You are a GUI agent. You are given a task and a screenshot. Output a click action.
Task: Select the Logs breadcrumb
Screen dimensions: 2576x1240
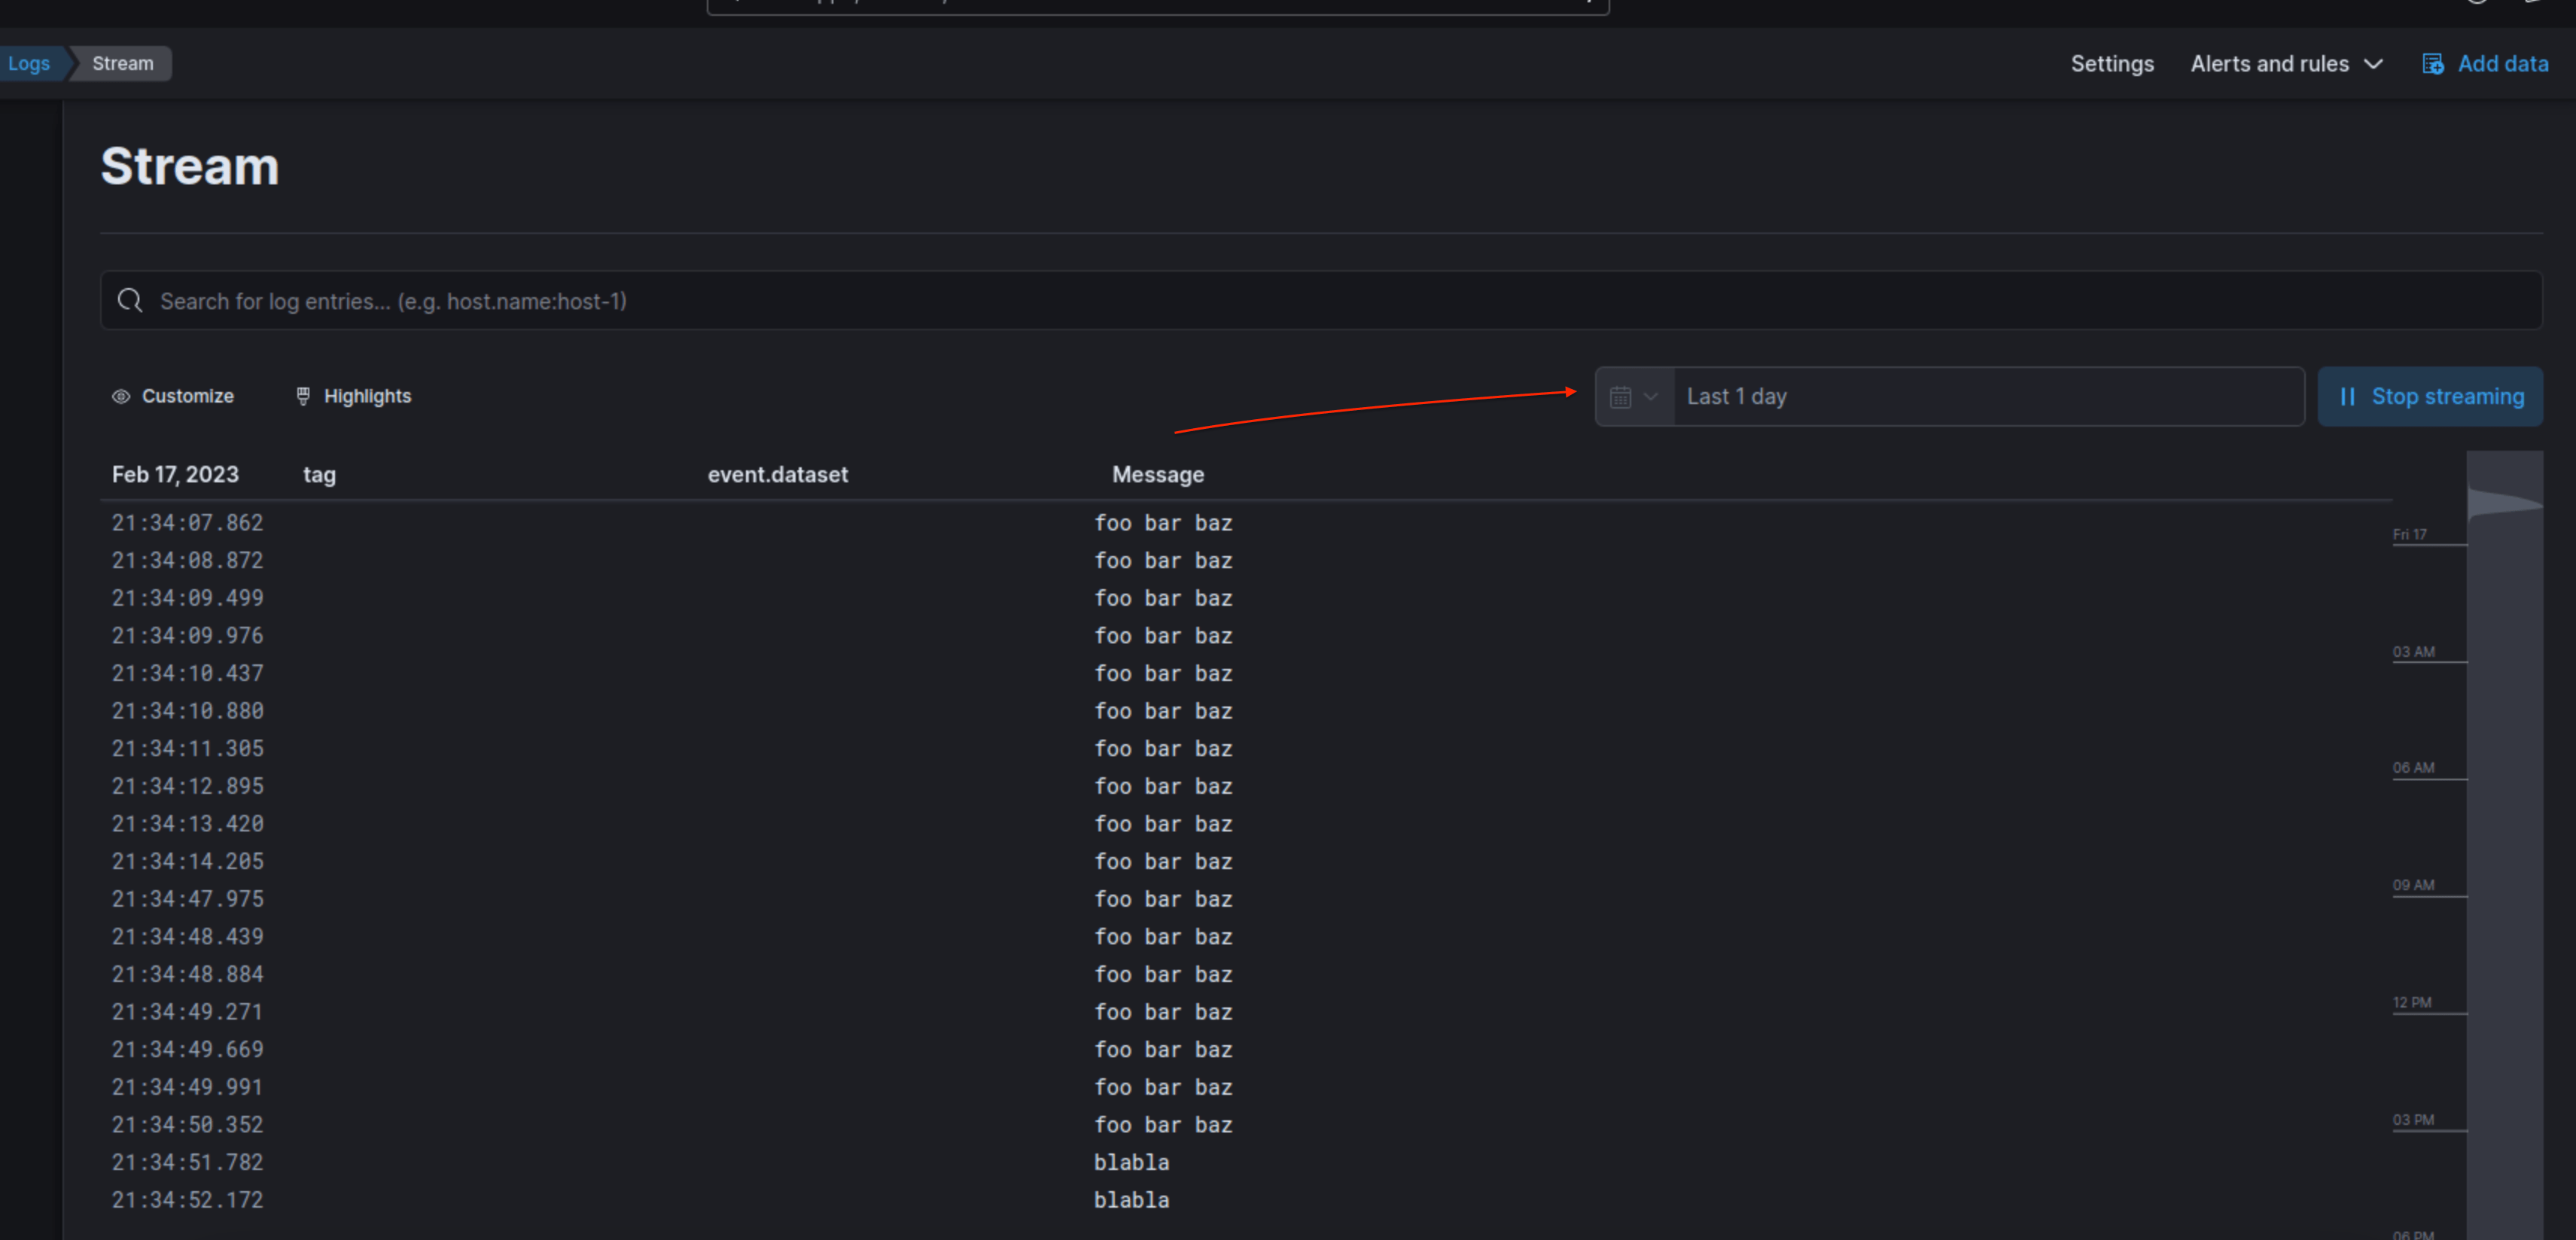coord(29,63)
